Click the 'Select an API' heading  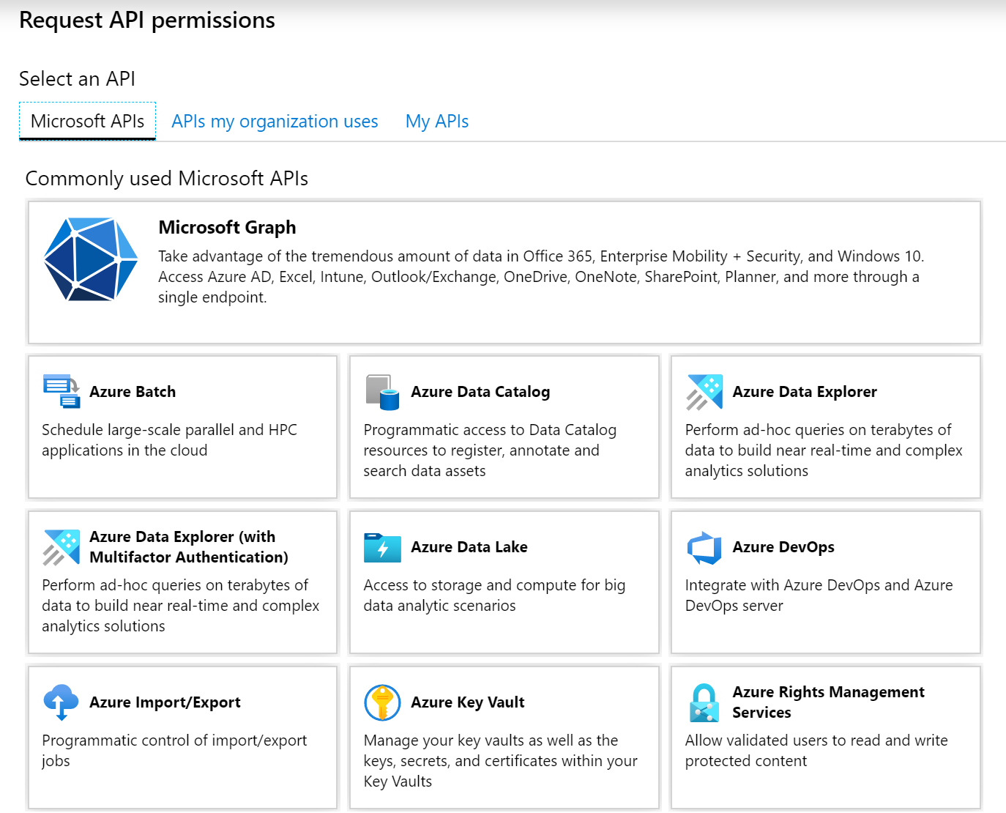click(x=77, y=79)
